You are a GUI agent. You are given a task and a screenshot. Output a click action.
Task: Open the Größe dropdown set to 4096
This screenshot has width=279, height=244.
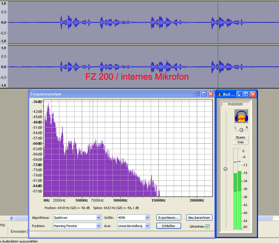tap(147, 218)
